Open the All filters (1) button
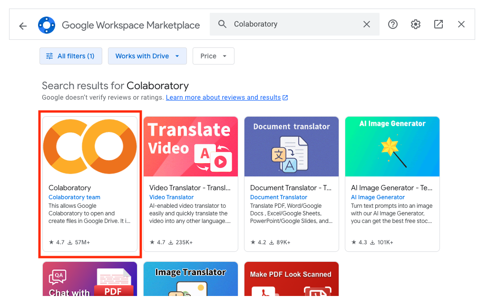The width and height of the screenshot is (478, 305). click(71, 56)
